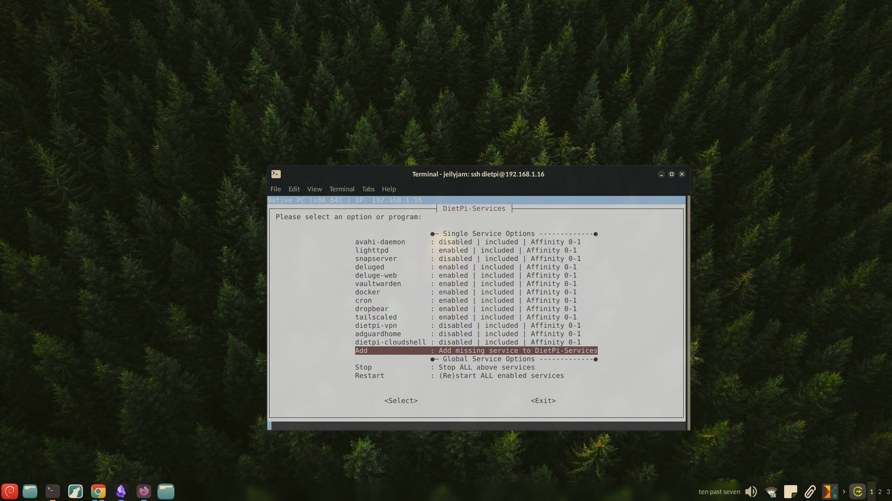Open the Debian applications menu
Screen dimensions: 892x501
tap(10, 491)
